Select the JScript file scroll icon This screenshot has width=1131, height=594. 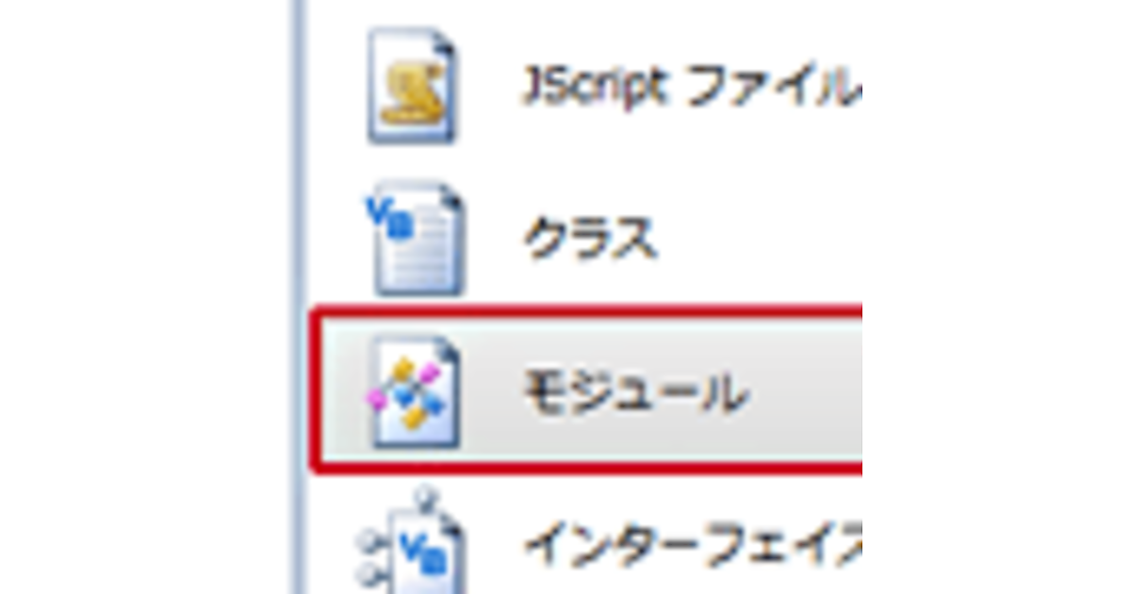(x=411, y=87)
